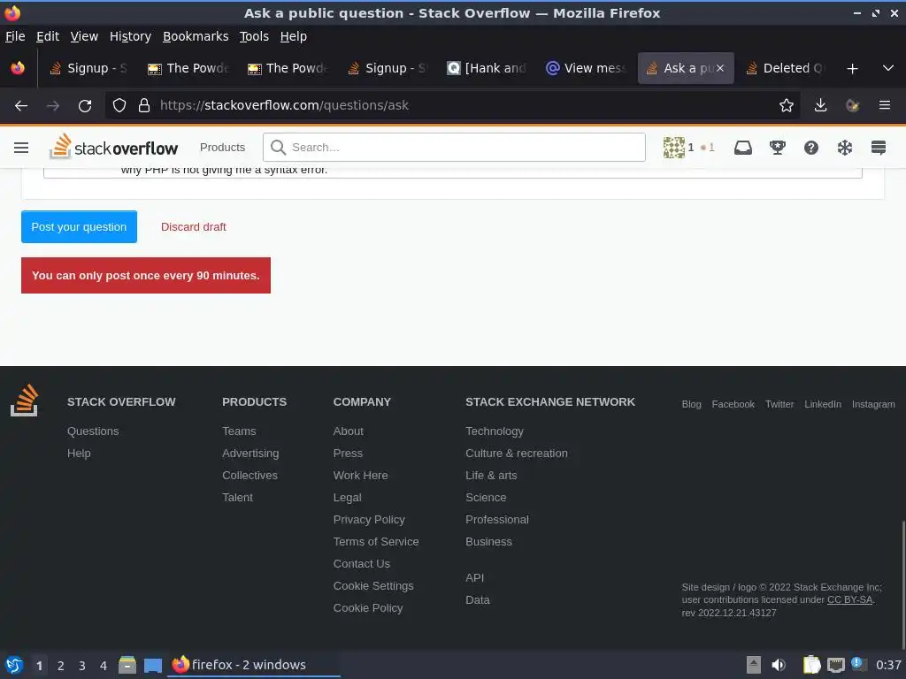Viewport: 906px width, 679px height.
Task: Reload the current page
Action: tap(85, 106)
